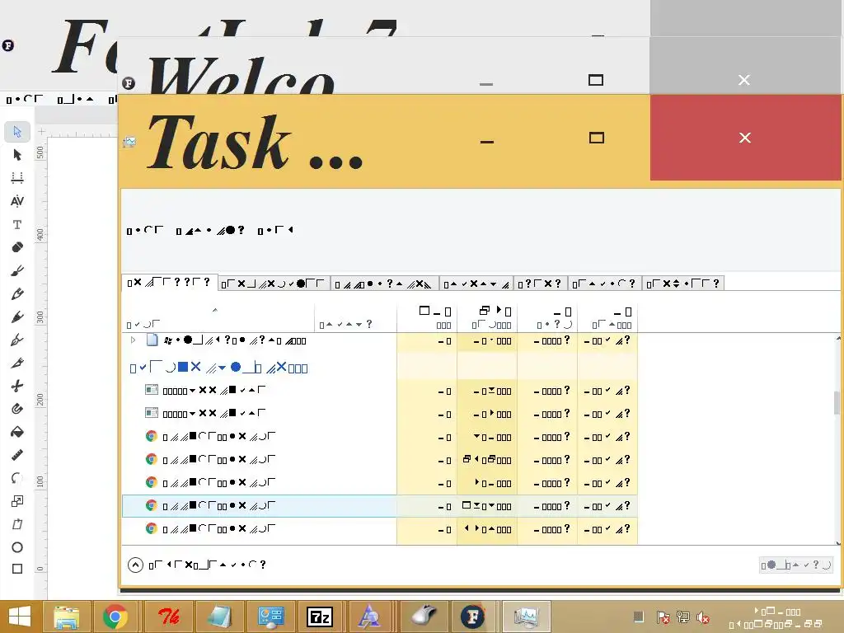Select the Ellipse tool

coord(17,547)
